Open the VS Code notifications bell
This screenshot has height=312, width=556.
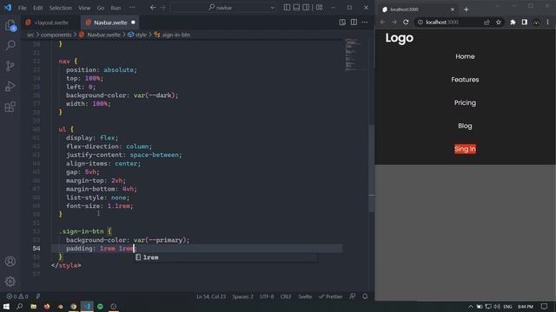point(365,296)
